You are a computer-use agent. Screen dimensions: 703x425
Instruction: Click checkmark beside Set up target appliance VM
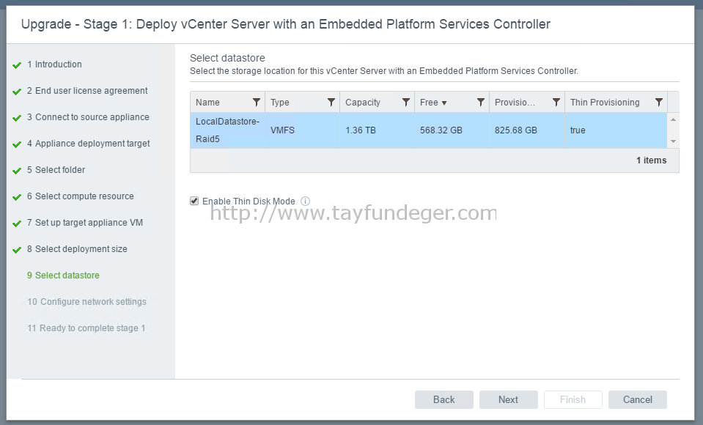17,223
